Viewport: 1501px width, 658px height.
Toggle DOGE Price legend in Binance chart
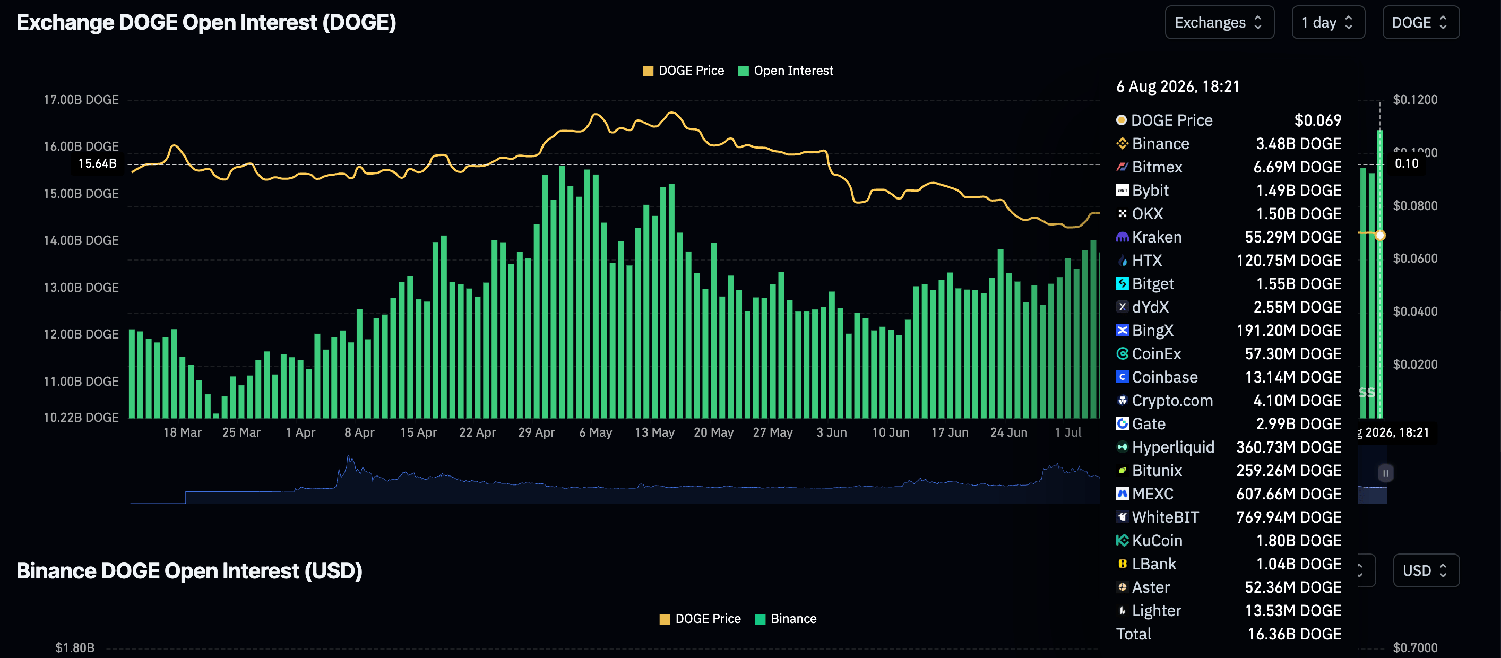[700, 618]
